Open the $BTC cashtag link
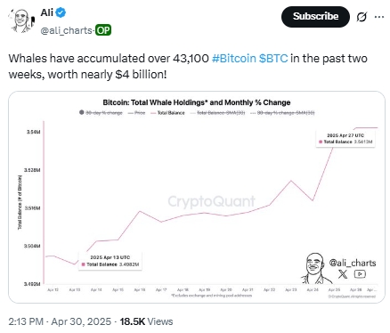Screen dimensions: 390x333 273,58
